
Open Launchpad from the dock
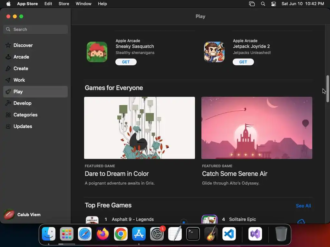[x=67, y=234]
